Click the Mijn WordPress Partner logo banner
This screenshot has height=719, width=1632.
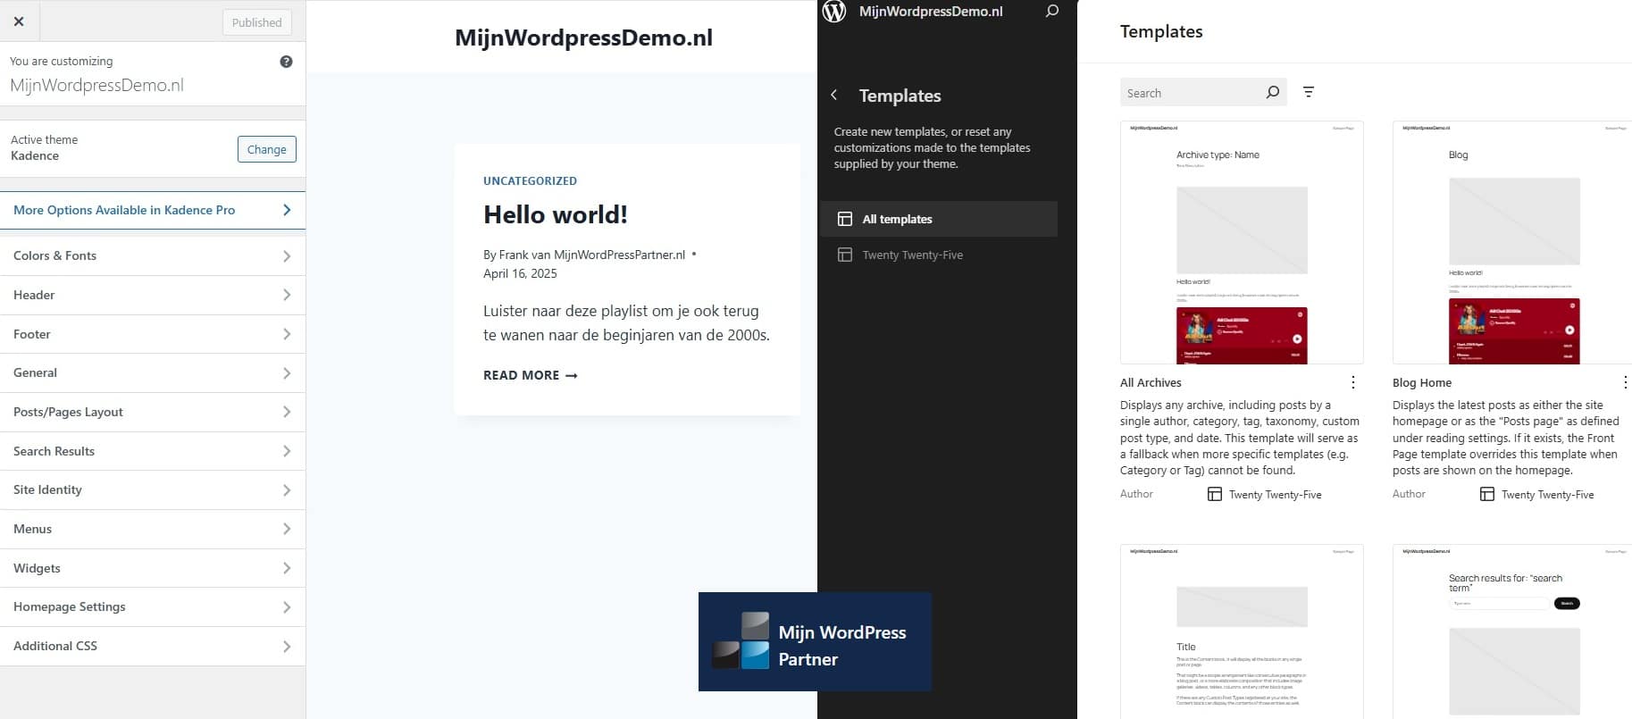(815, 641)
